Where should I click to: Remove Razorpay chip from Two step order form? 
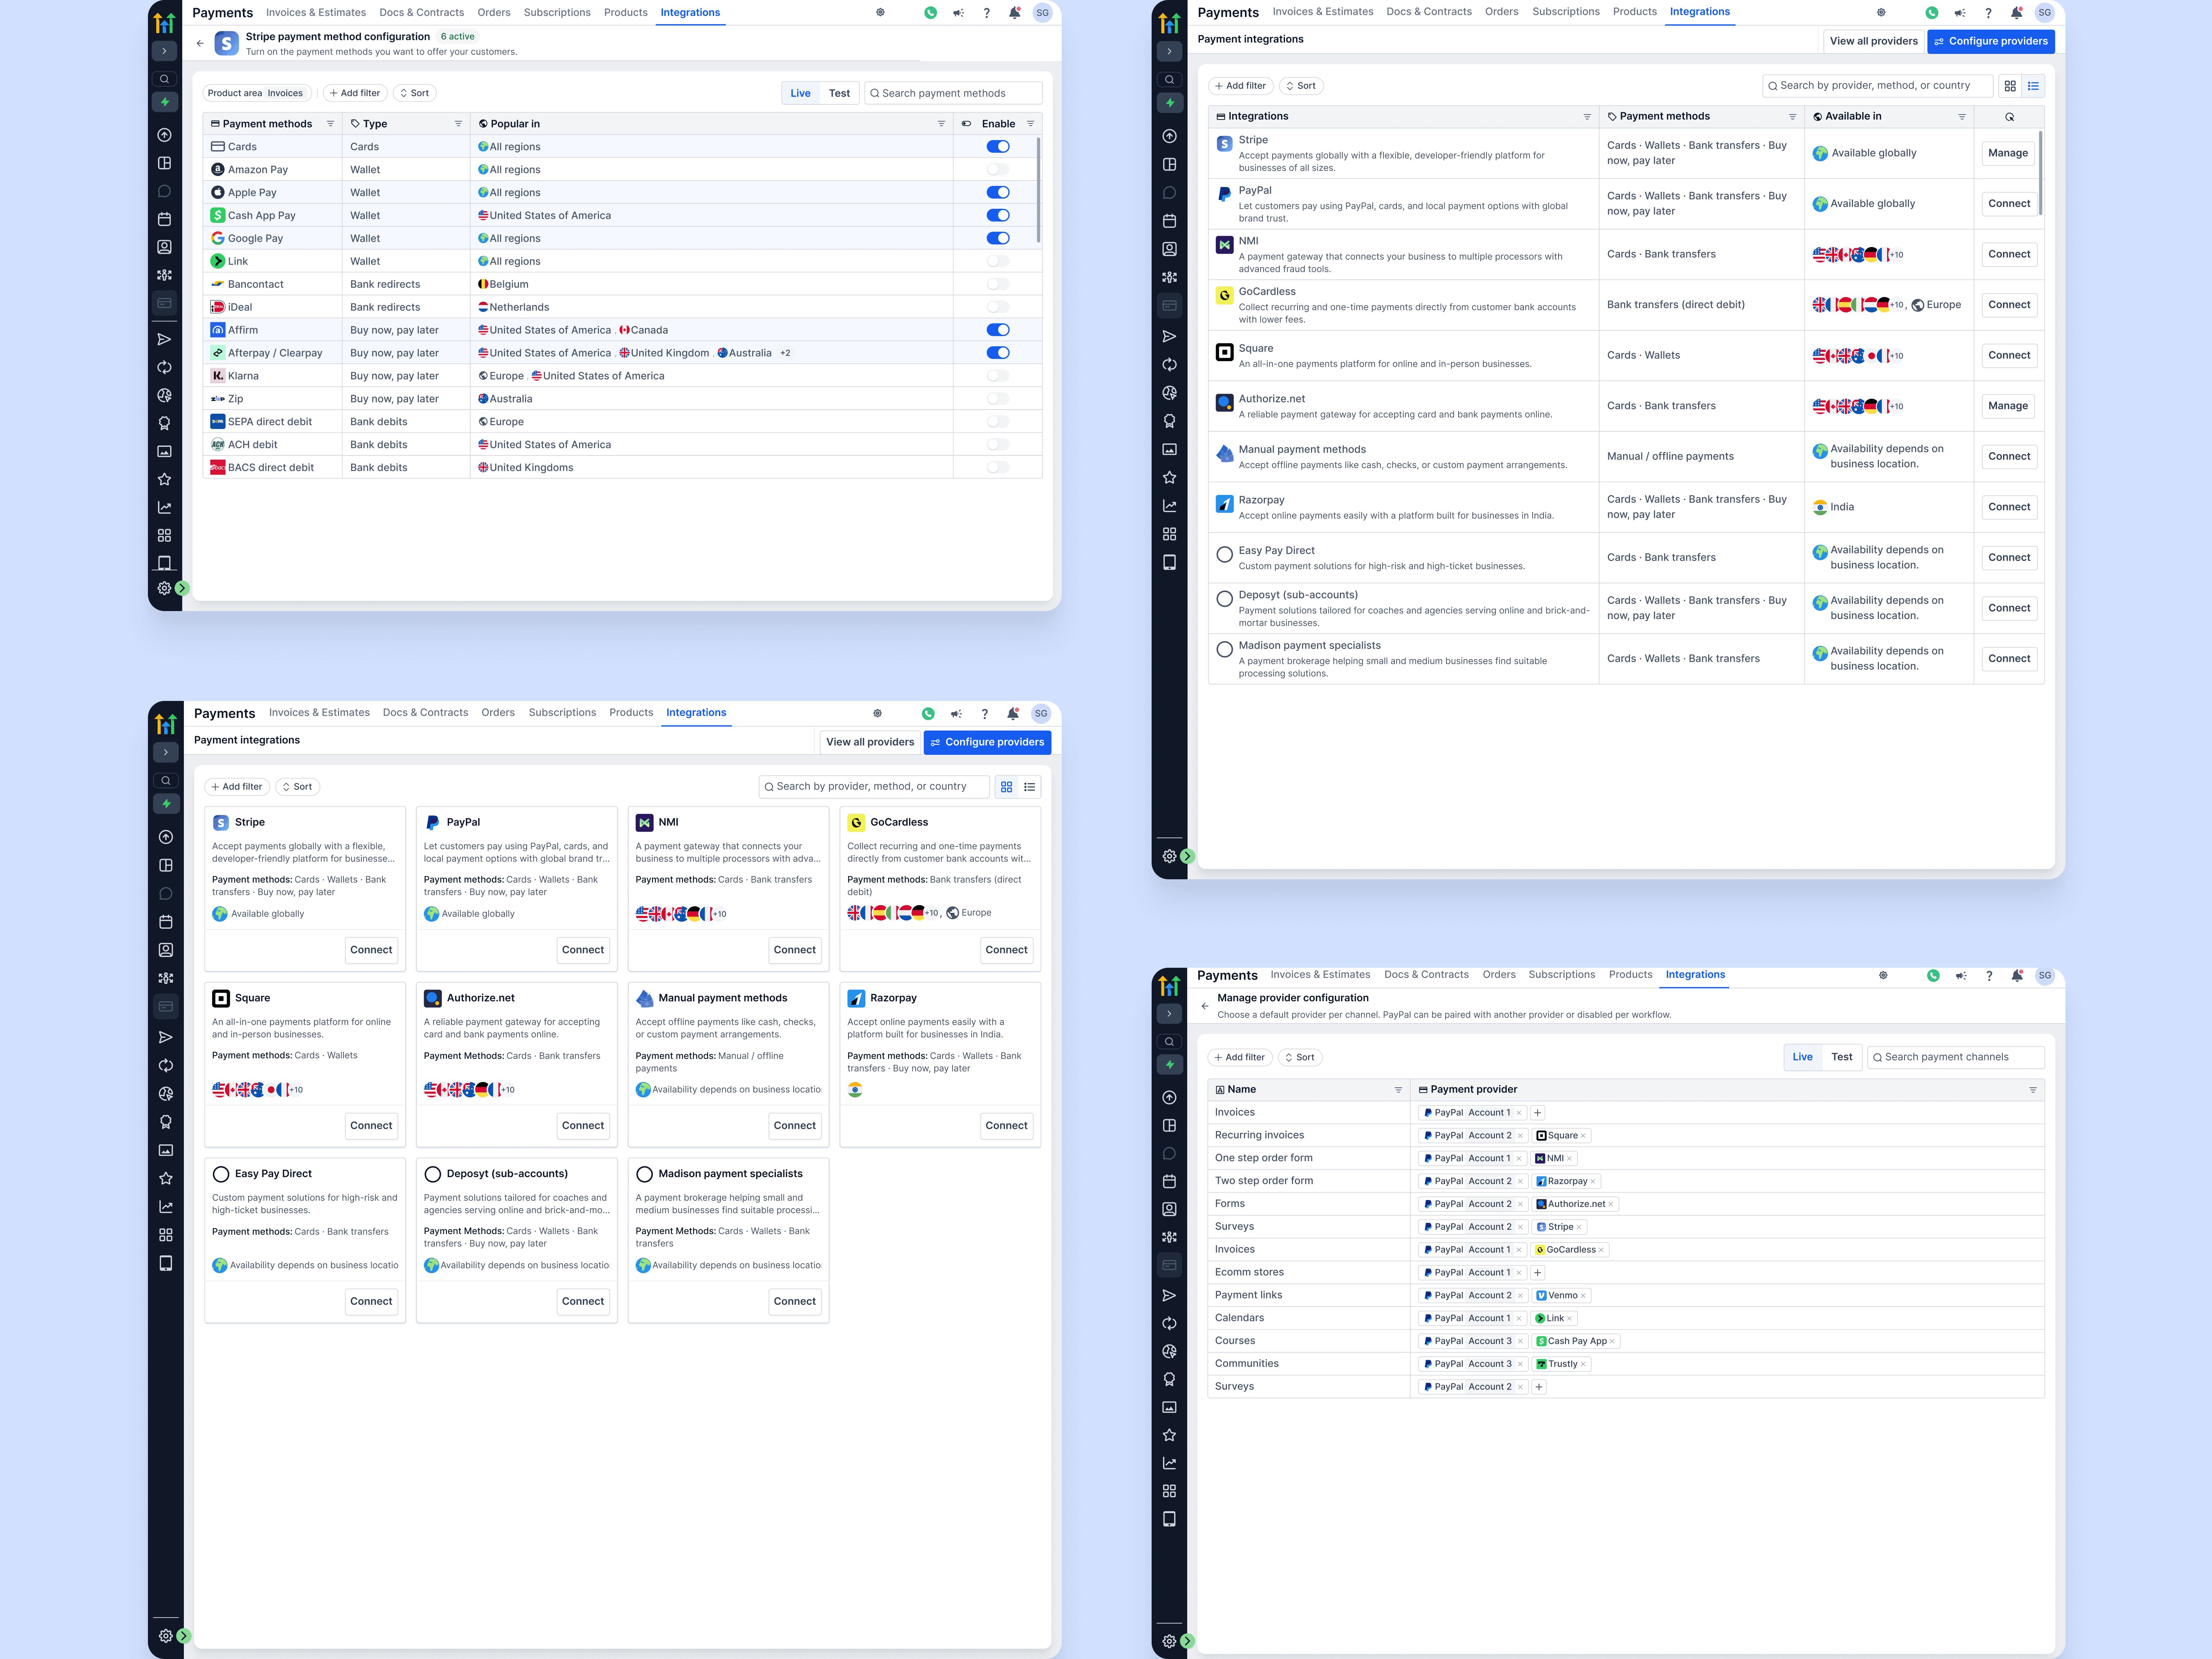pyautogui.click(x=1593, y=1182)
